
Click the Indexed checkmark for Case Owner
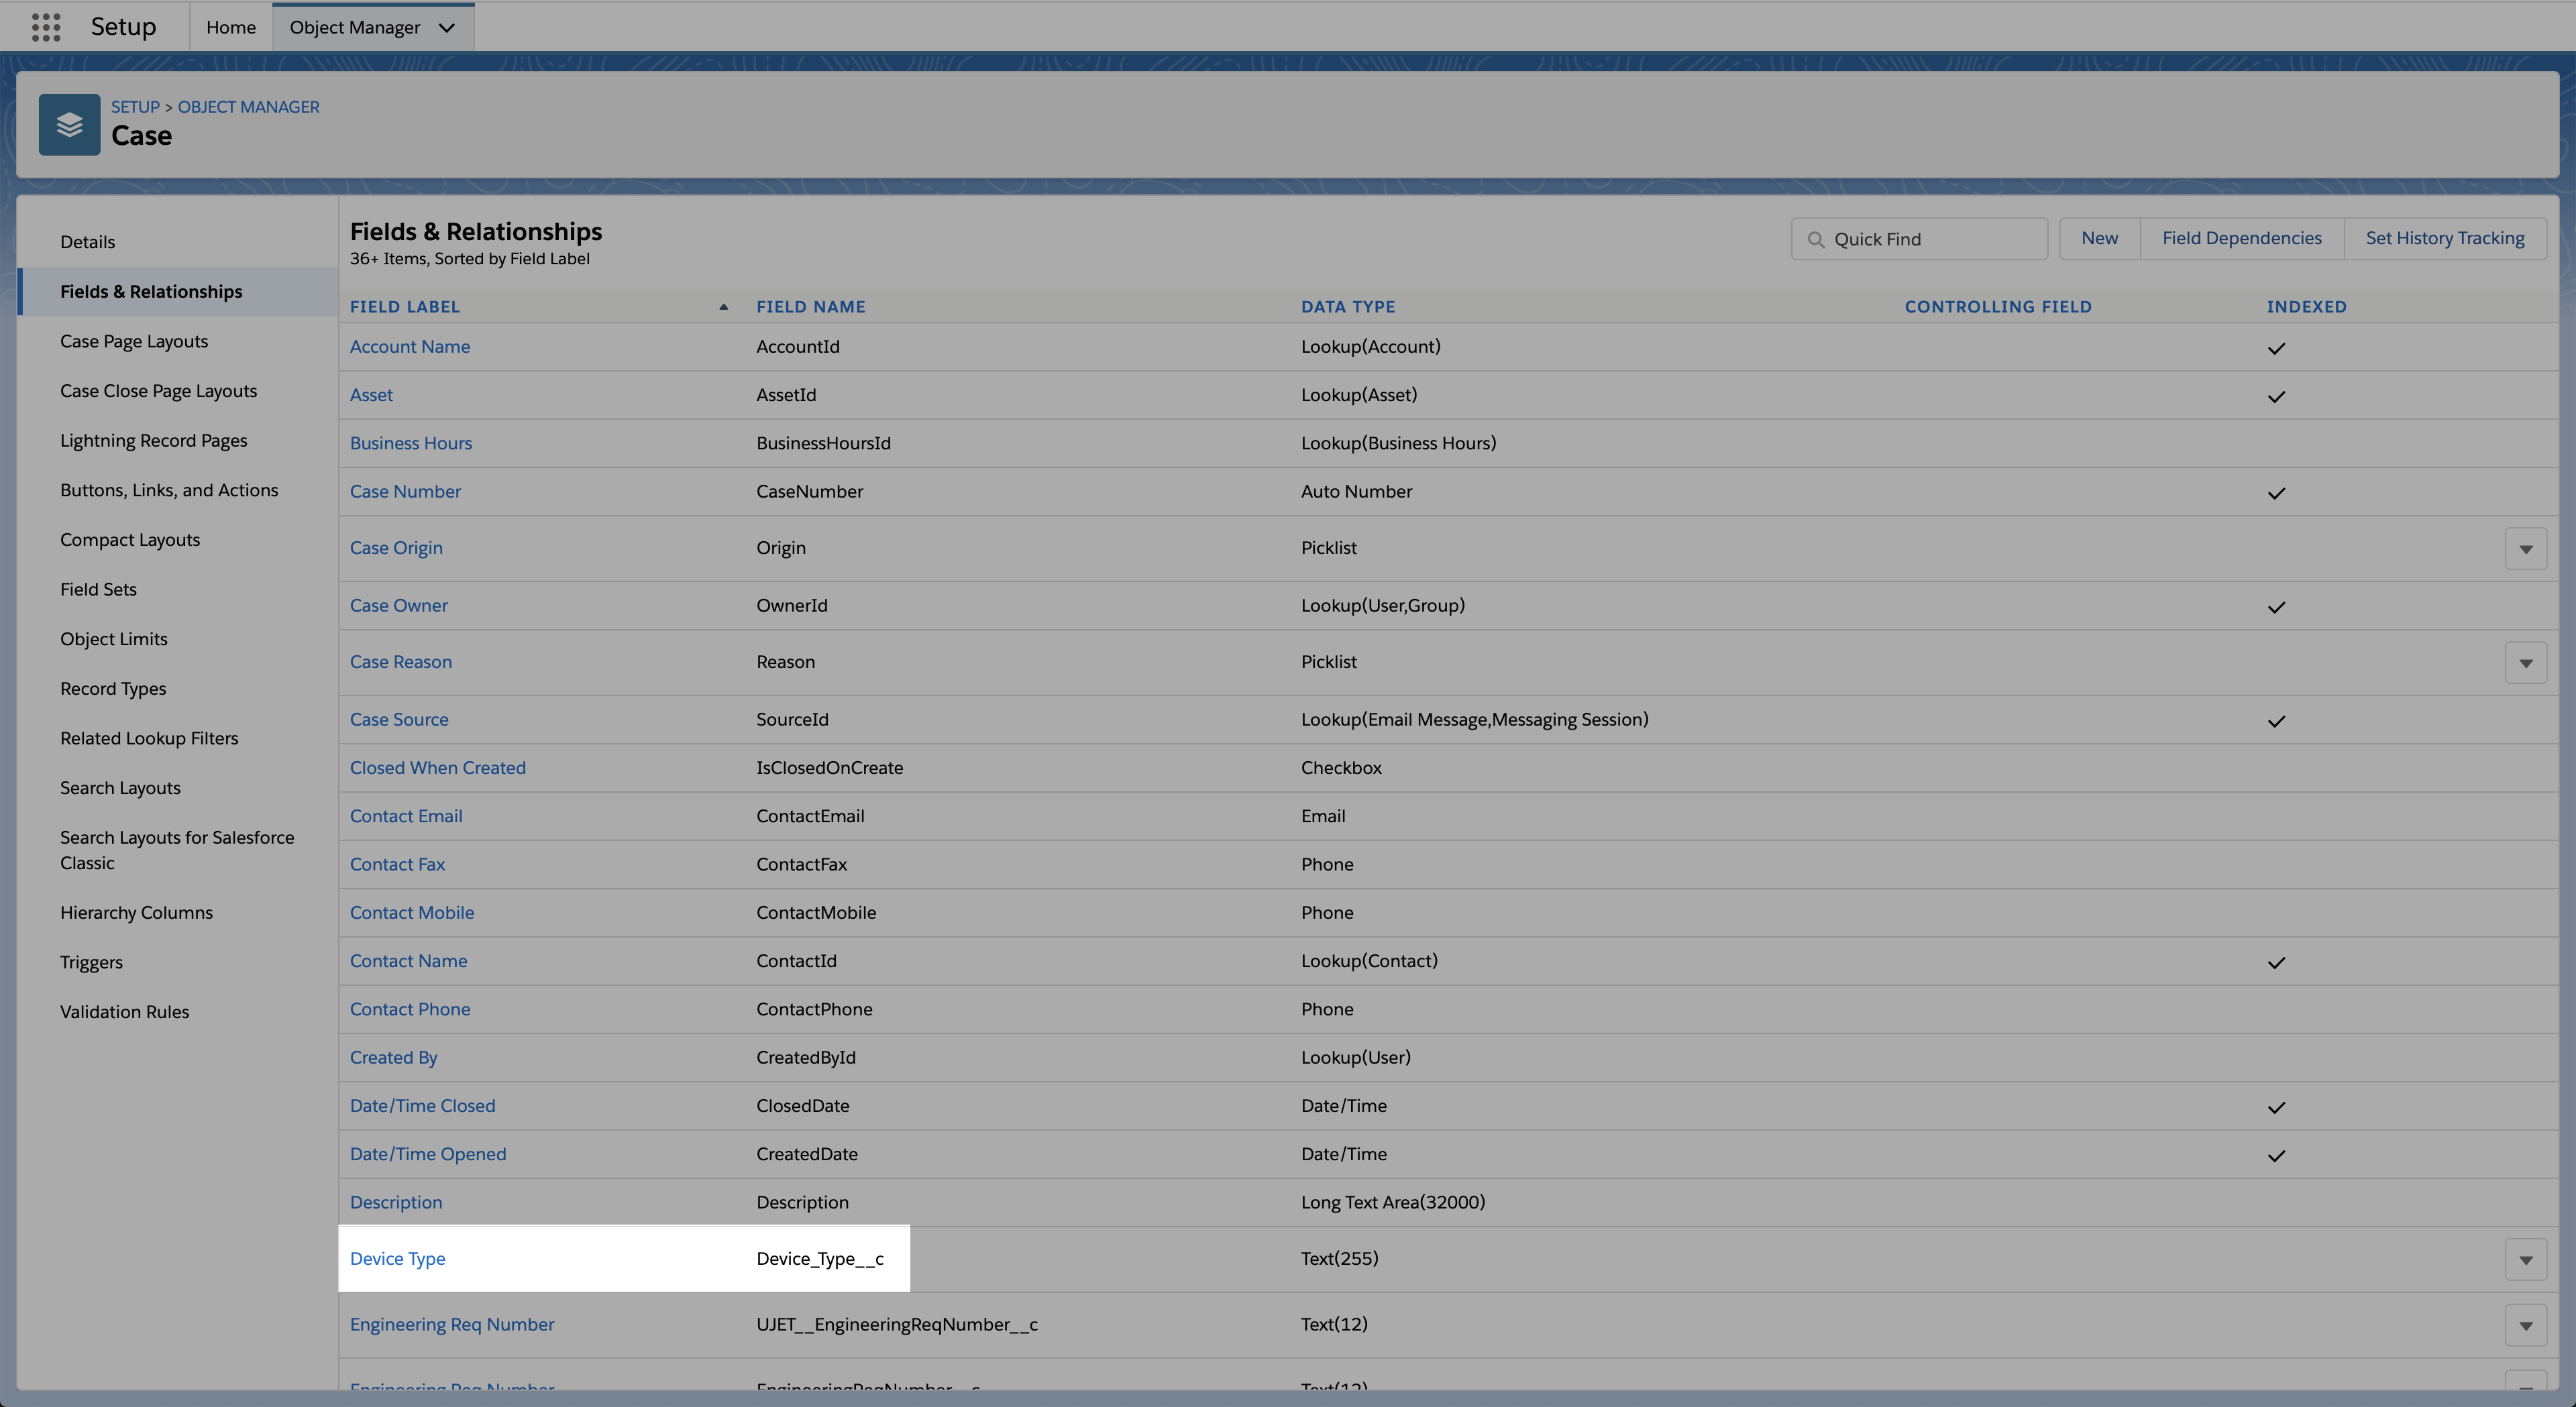point(2276,607)
